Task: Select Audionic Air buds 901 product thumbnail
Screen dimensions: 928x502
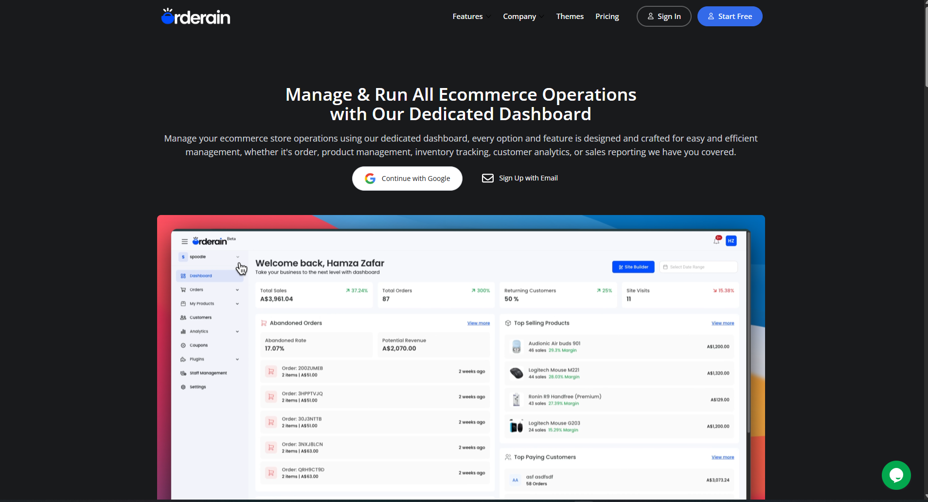Action: (517, 347)
